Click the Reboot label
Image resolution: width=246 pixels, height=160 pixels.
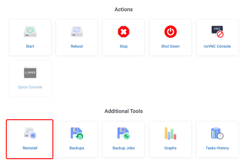pos(77,46)
